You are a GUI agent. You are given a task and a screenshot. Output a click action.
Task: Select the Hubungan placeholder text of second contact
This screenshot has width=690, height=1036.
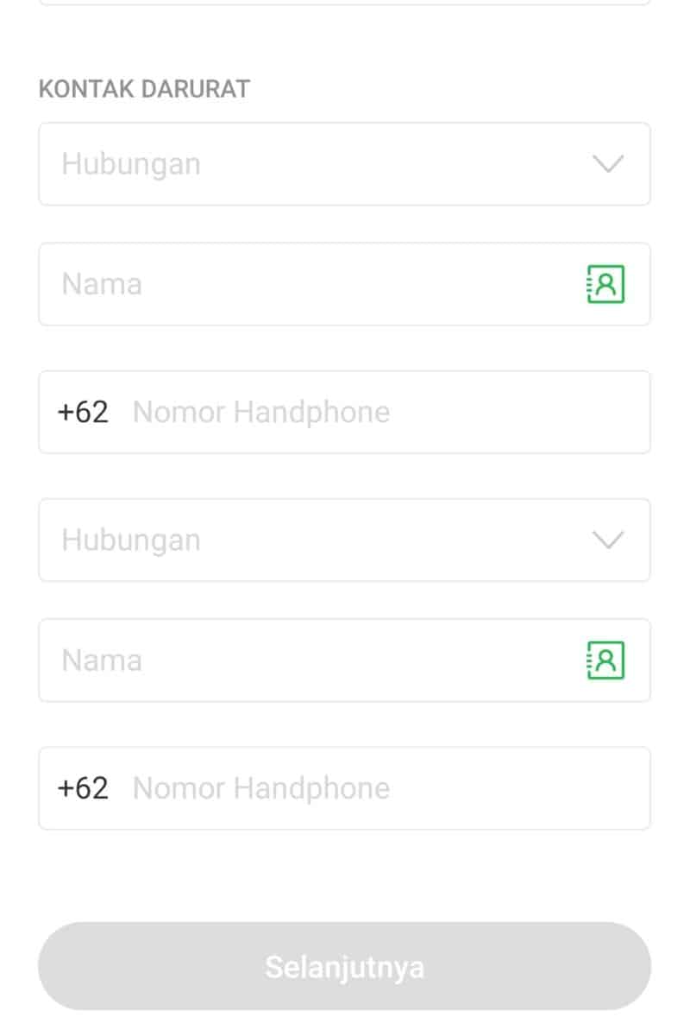click(x=131, y=540)
